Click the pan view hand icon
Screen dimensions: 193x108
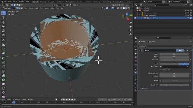coord(131,27)
